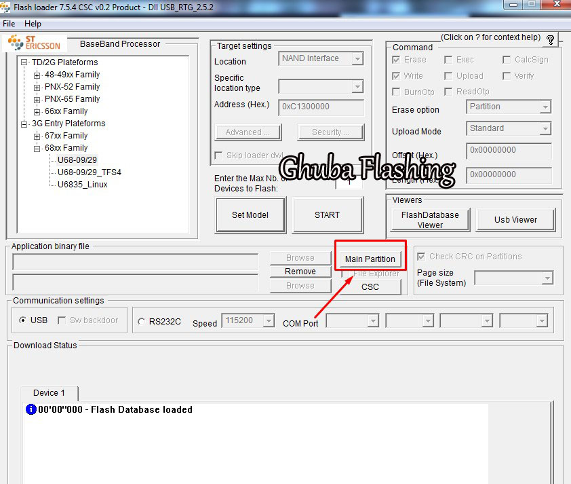The width and height of the screenshot is (571, 484).
Task: Expand the 67xx Family node
Action: click(x=37, y=136)
